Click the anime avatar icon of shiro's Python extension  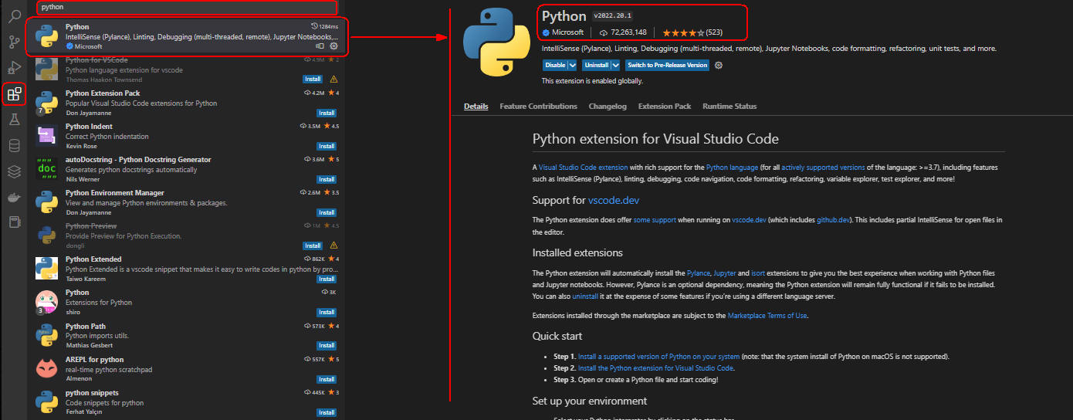tap(46, 303)
